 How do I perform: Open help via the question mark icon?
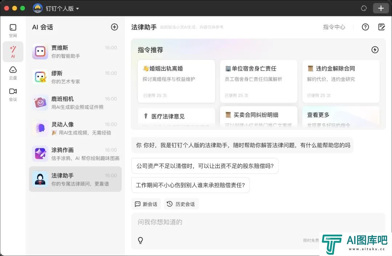coord(365,27)
